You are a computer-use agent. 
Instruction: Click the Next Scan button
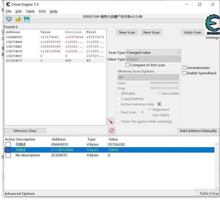(152, 32)
